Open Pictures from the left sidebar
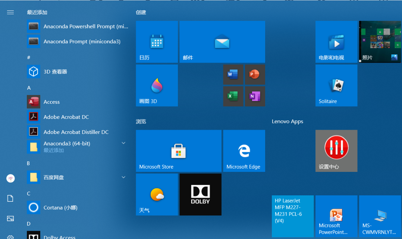 click(10, 218)
